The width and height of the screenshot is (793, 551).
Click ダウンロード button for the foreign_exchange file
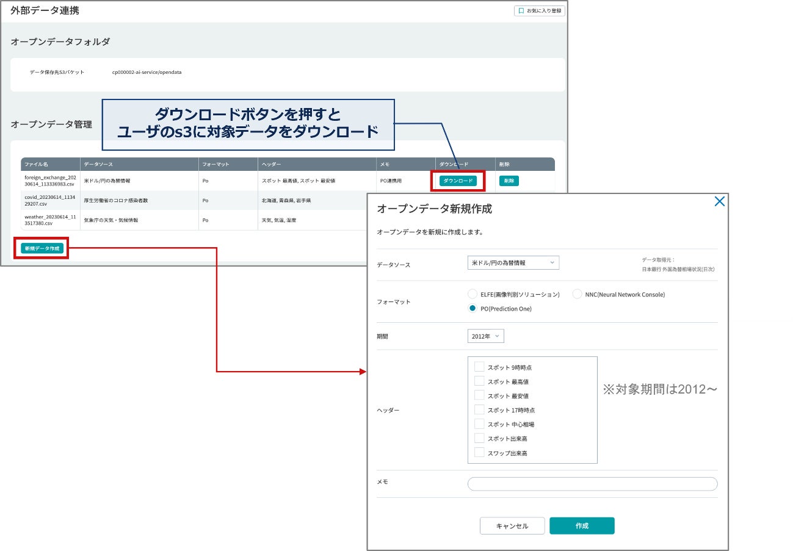pyautogui.click(x=458, y=181)
